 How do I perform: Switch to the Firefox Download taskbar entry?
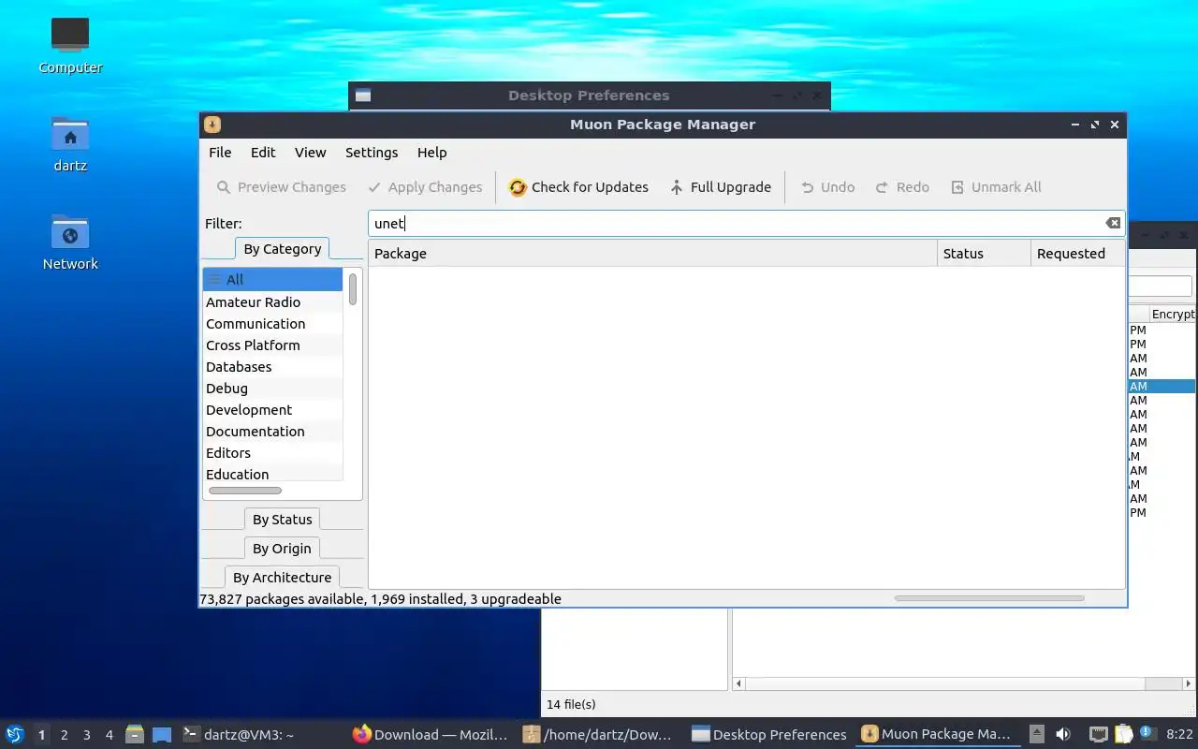coord(431,735)
